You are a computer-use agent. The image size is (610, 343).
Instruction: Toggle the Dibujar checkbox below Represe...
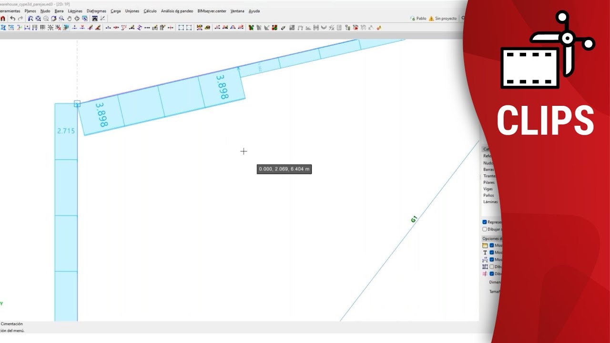pyautogui.click(x=485, y=229)
